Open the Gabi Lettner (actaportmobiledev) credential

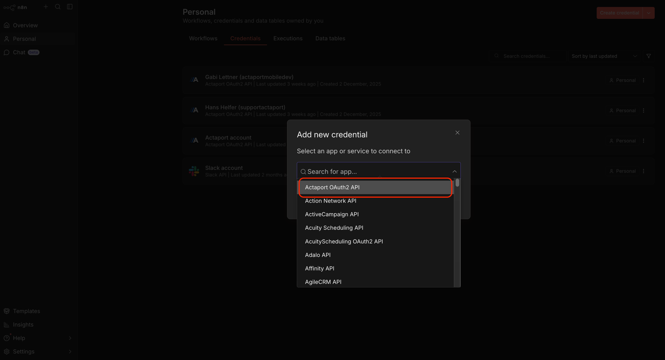[x=249, y=77]
